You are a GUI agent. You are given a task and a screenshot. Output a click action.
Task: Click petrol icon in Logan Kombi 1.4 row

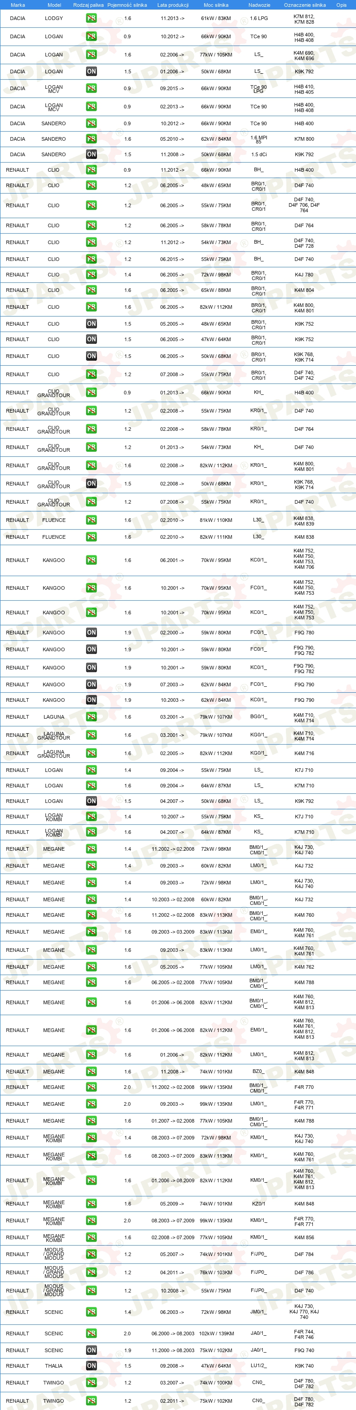point(92,816)
